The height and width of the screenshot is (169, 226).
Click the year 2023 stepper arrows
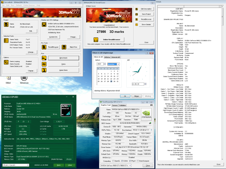coord(105,64)
